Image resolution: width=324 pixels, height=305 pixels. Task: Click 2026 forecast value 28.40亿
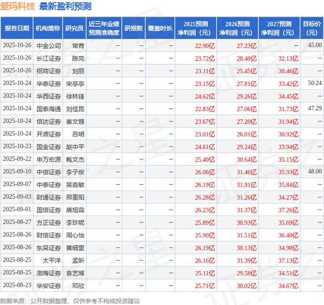[x=247, y=58]
